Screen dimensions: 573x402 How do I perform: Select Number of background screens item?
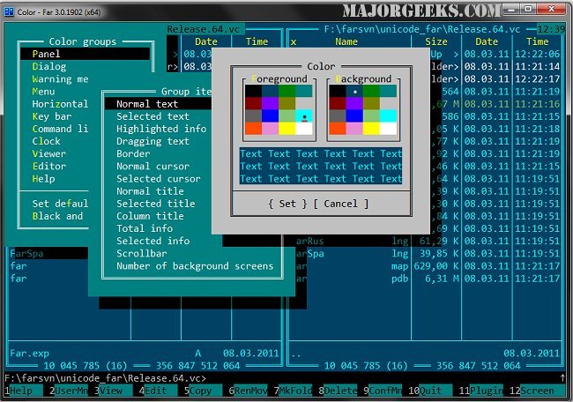pos(195,265)
